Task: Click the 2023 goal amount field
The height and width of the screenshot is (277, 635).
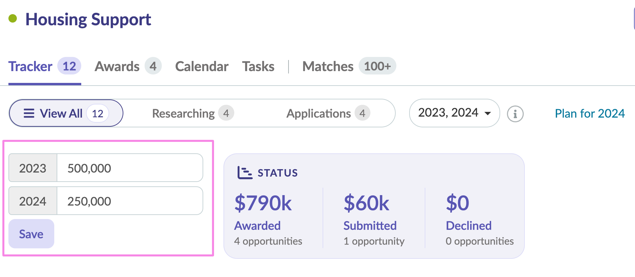Action: point(129,168)
